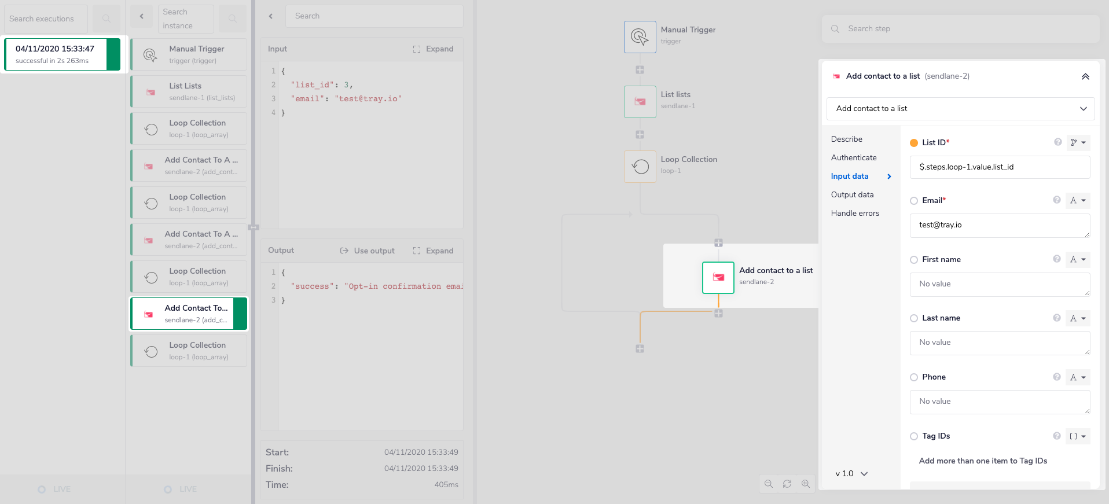
Task: Zoom in the workflow canvas
Action: [x=805, y=484]
